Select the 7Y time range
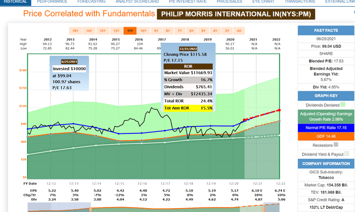 180,31
